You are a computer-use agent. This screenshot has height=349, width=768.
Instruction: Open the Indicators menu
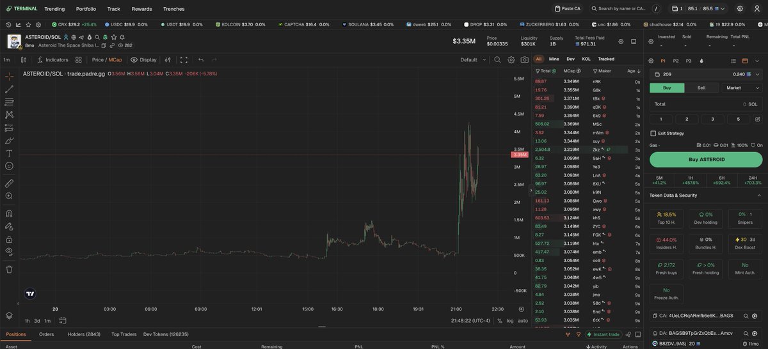click(x=52, y=59)
